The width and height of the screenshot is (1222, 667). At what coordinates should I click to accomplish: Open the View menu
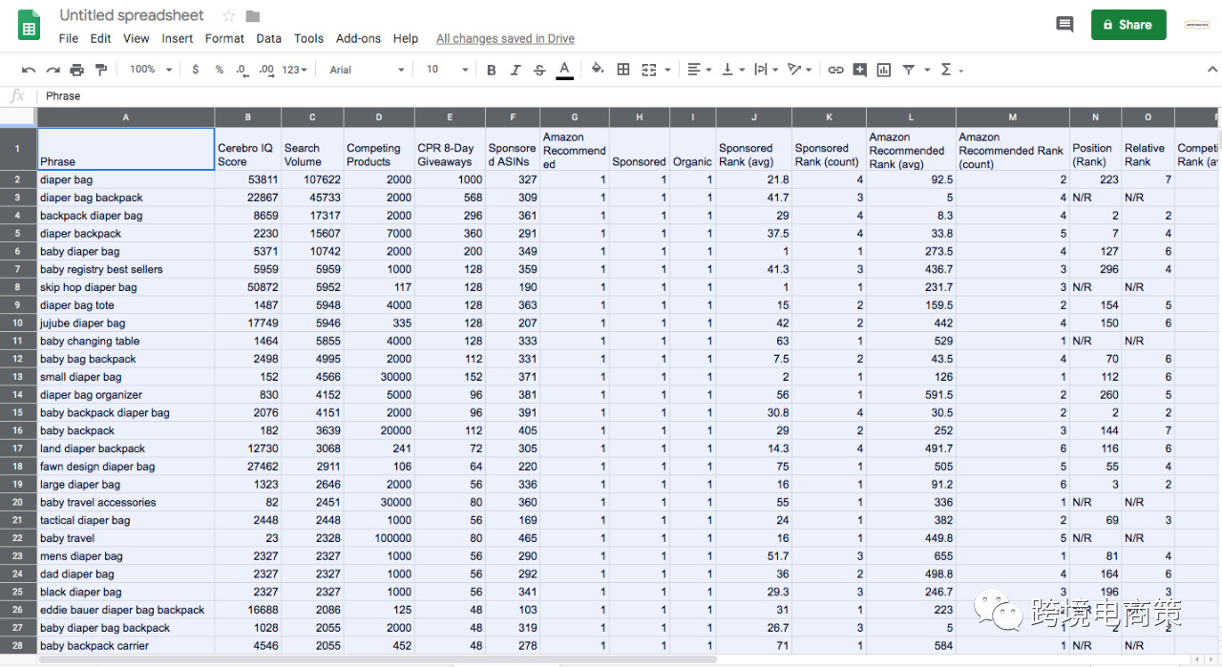click(x=137, y=38)
